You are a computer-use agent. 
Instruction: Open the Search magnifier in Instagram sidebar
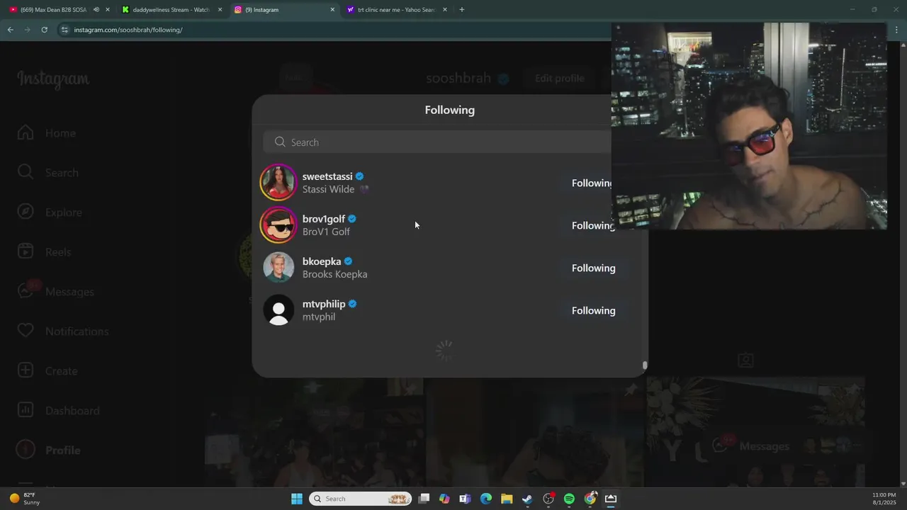(x=26, y=173)
